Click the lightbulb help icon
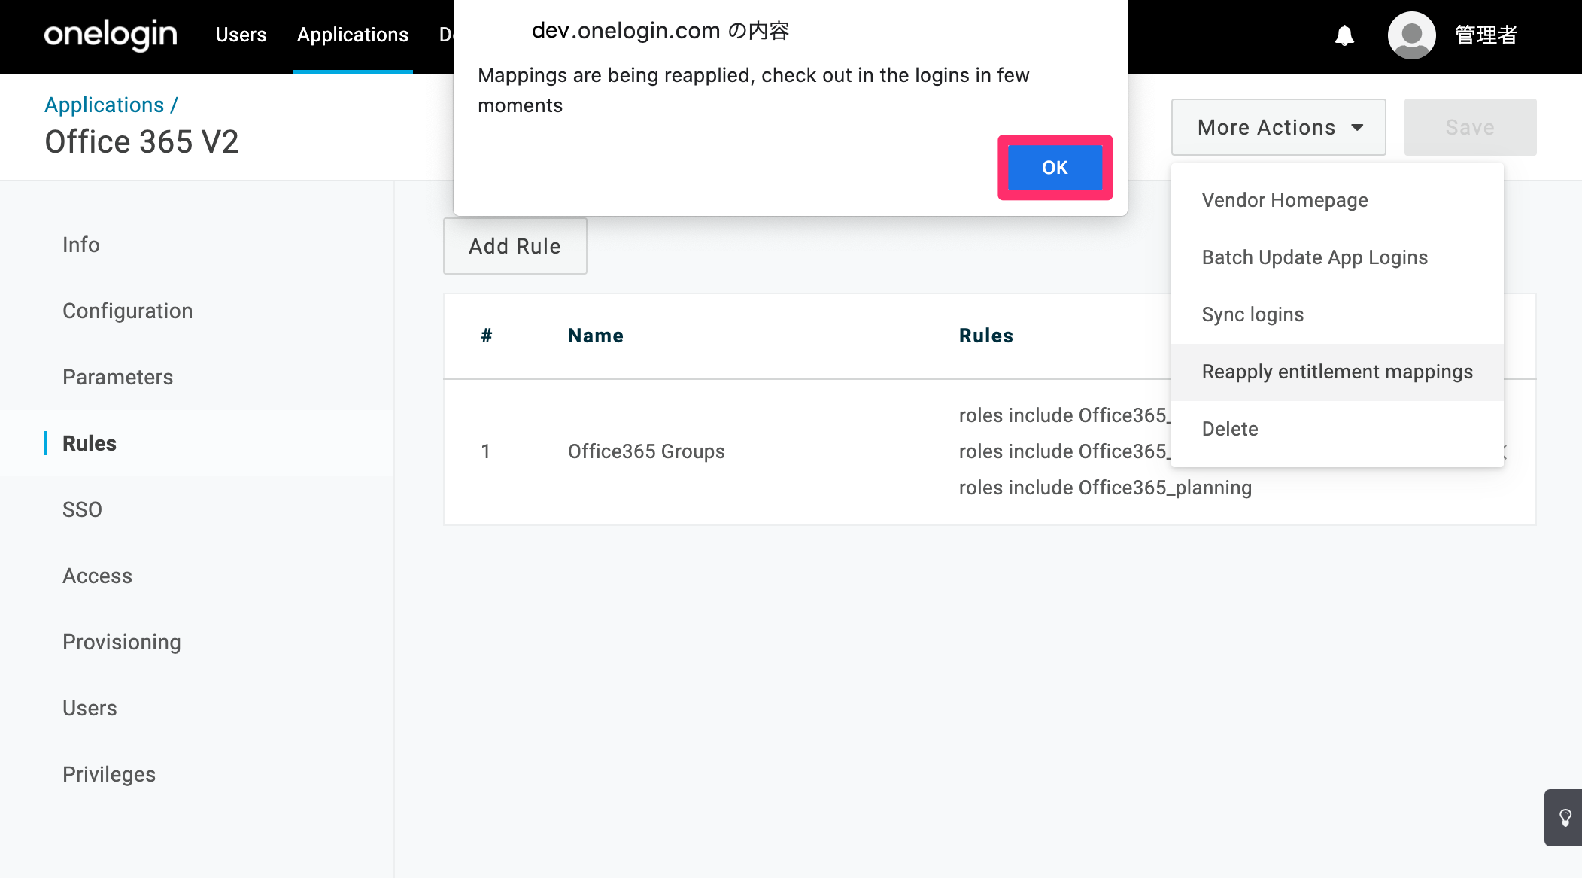Screen dimensions: 1582x878 (x=1565, y=818)
